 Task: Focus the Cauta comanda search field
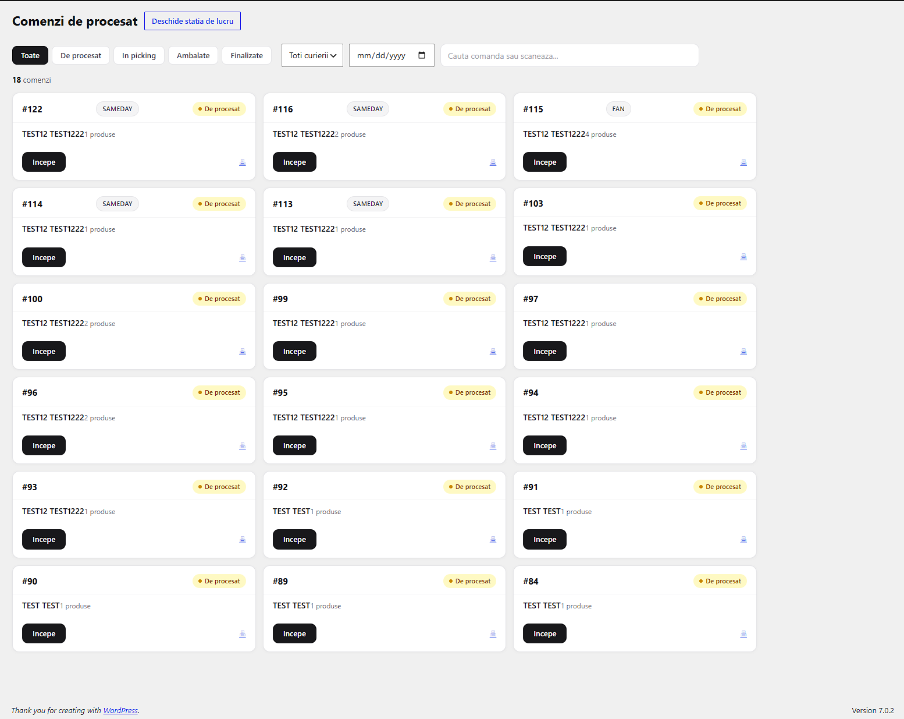tap(570, 55)
